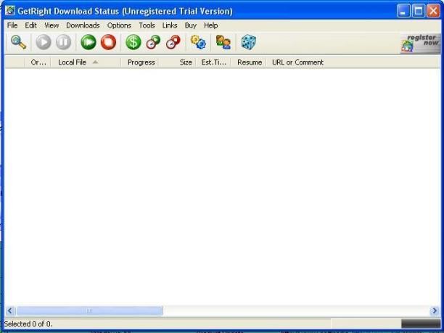This screenshot has height=333, width=444.
Task: Click the magnifying glass search icon
Action: click(x=18, y=43)
